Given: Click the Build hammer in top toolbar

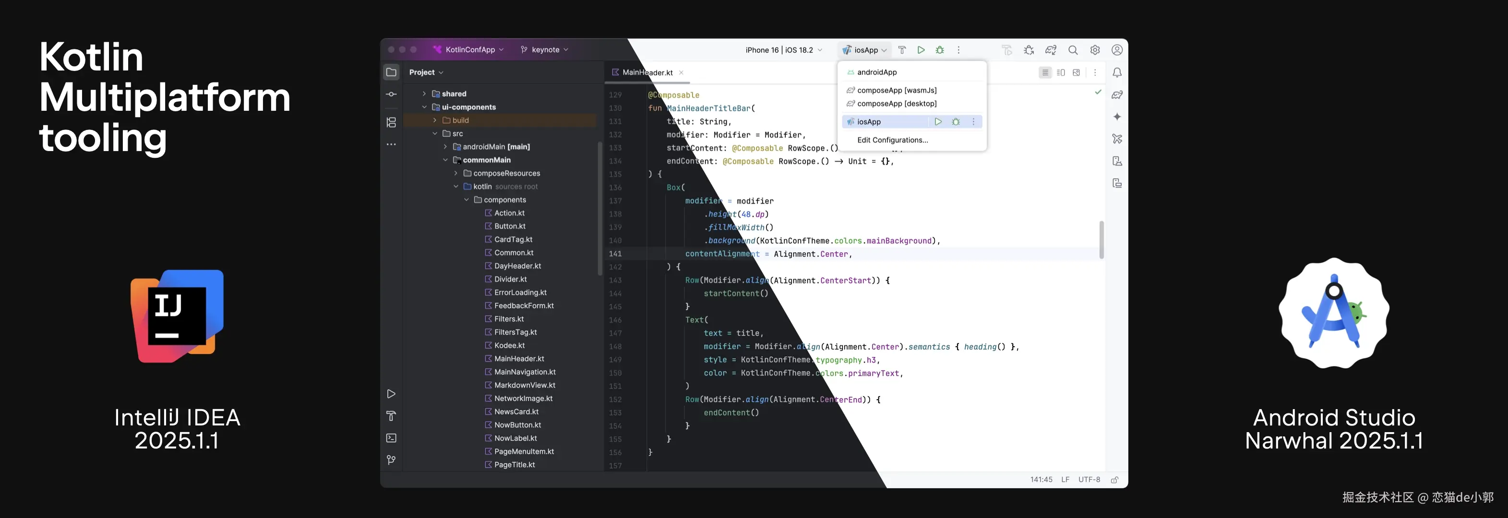Looking at the screenshot, I should [902, 50].
